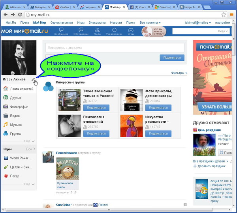Click address bar showing my.mail.ru

point(126,15)
